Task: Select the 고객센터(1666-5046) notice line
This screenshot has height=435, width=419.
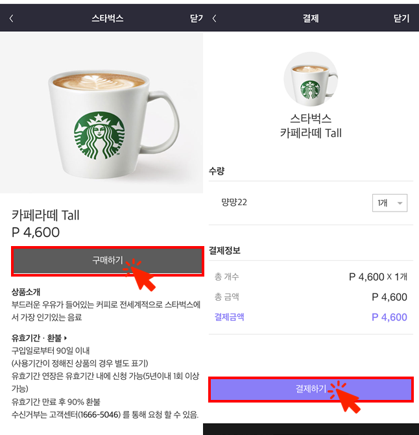Action: coord(105,415)
